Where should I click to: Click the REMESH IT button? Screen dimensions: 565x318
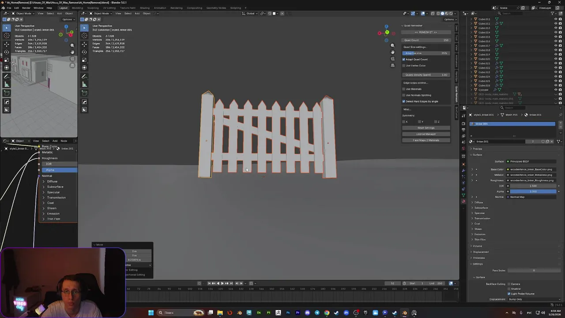426,32
